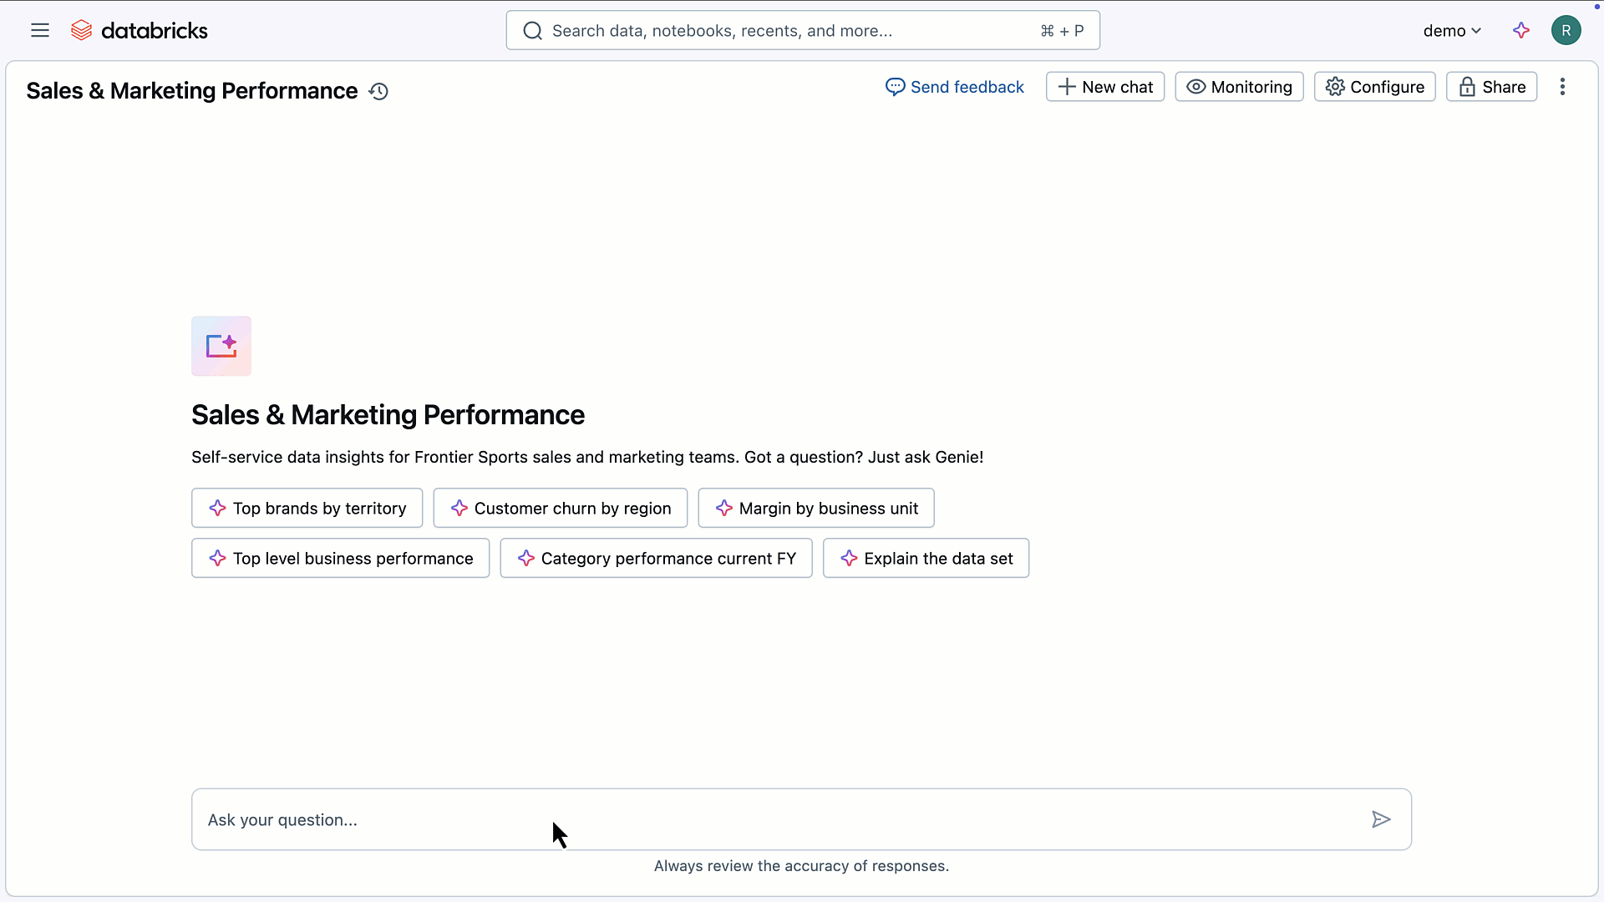Screen dimensions: 1604x902
Task: Open the kebab more options menu
Action: [1562, 87]
